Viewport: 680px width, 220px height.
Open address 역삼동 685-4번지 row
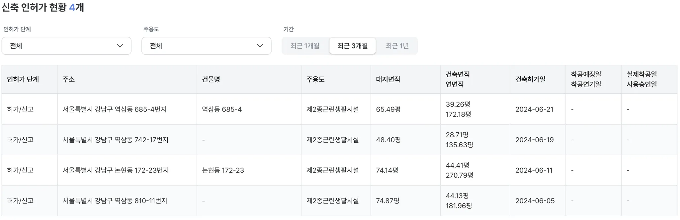pos(115,109)
